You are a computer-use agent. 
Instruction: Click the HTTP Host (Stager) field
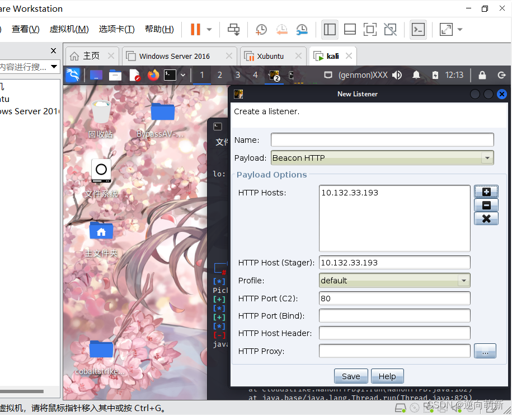394,263
